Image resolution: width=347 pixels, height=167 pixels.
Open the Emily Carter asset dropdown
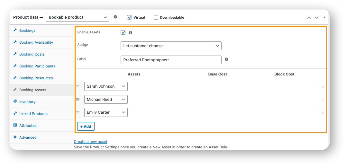click(x=106, y=112)
